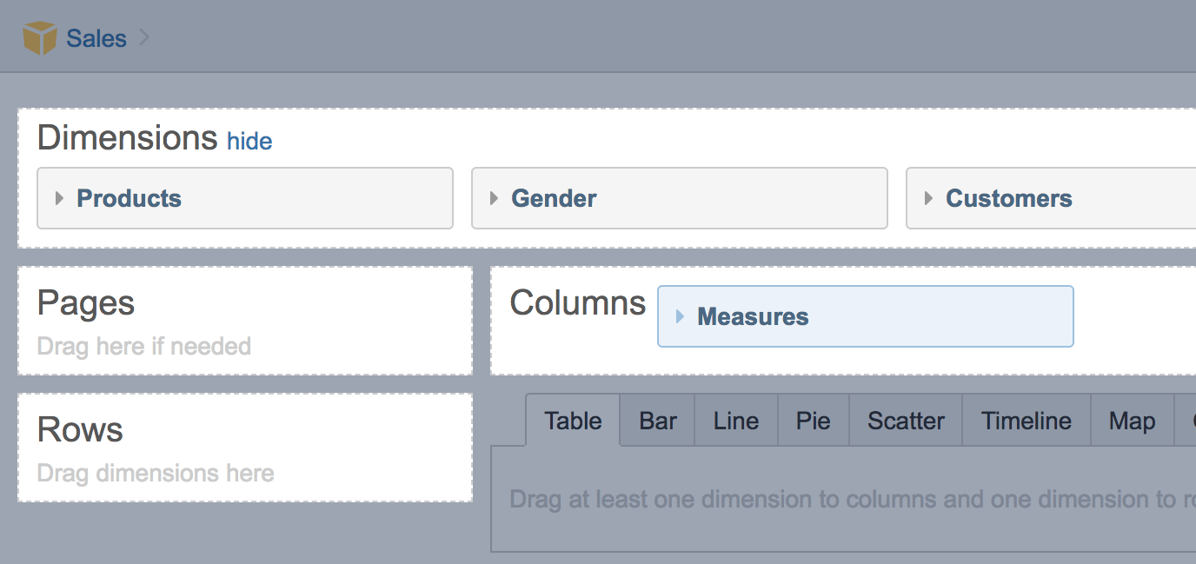This screenshot has height=564, width=1196.
Task: Switch to the Bar chart tab
Action: [x=657, y=421]
